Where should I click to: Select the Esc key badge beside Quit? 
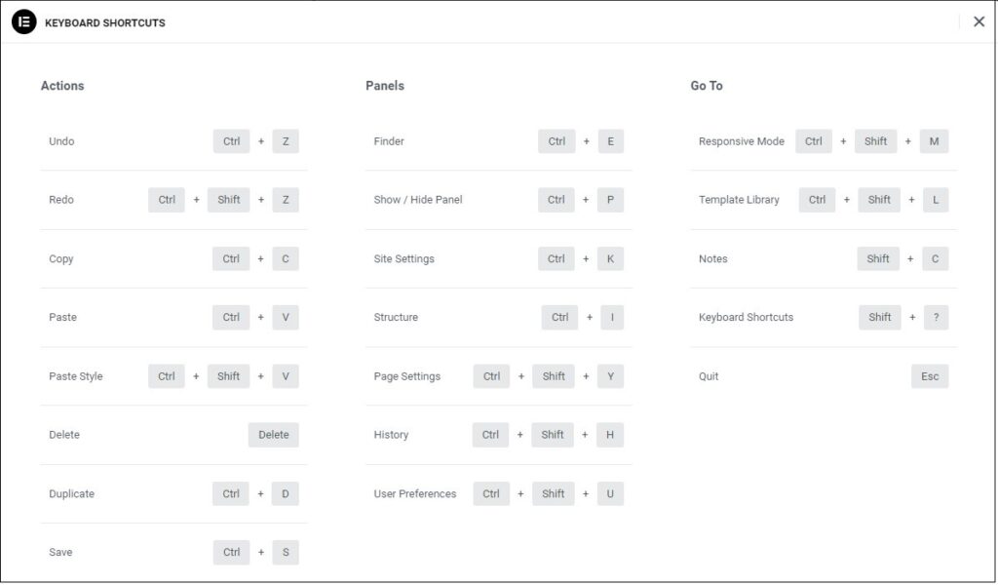pyautogui.click(x=930, y=375)
